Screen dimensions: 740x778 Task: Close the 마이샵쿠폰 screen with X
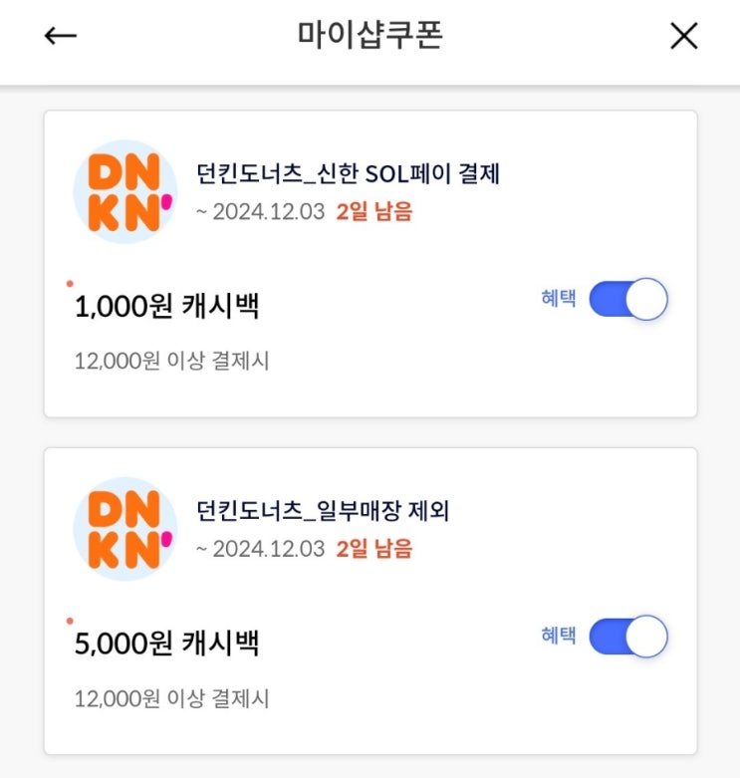[683, 36]
